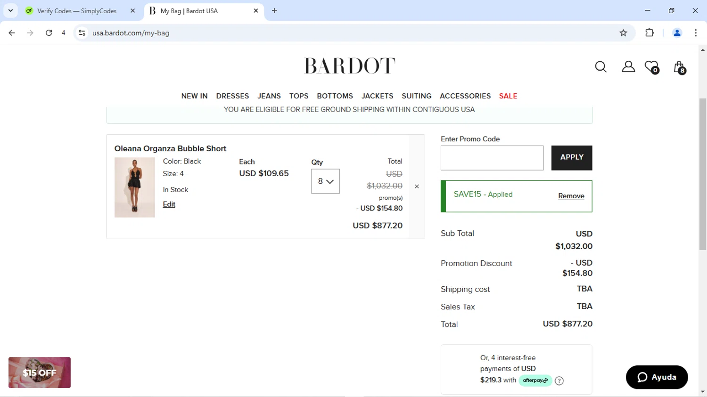This screenshot has width=707, height=397.
Task: Click the Afterpay logo badge
Action: point(535,381)
